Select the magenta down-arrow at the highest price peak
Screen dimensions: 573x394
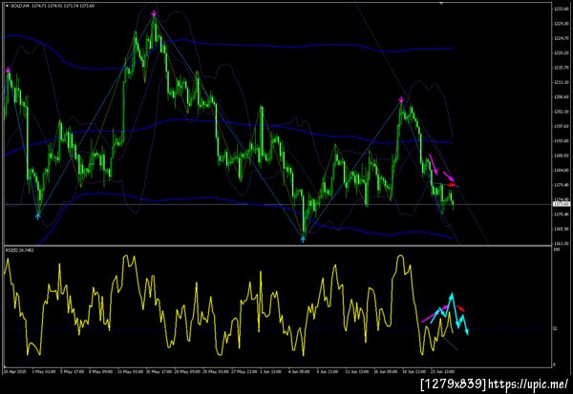154,14
